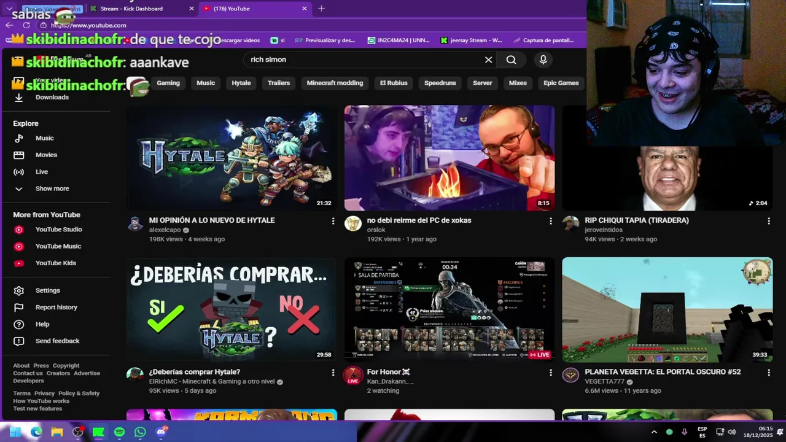786x442 pixels.
Task: Open the 'jeersay Stream - W...' bookmark
Action: tap(471, 41)
